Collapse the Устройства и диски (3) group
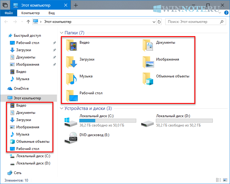This screenshot has height=184, width=230. point(62,108)
